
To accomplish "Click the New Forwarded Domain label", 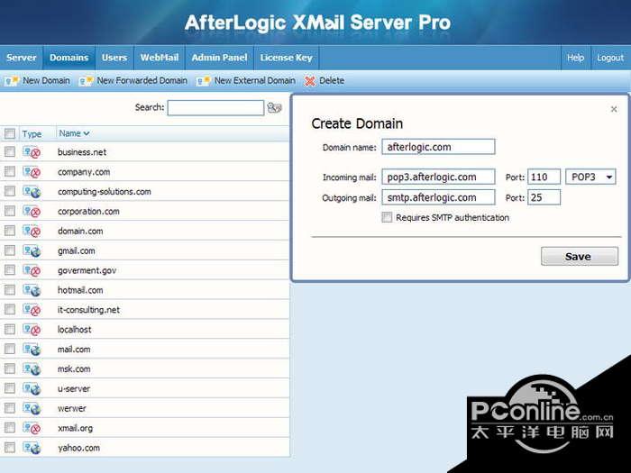I will click(142, 80).
